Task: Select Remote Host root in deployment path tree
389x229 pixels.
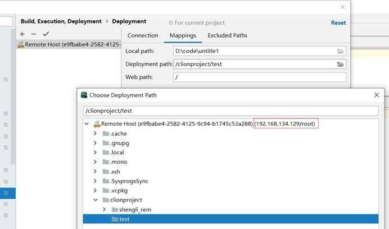Action: point(230,123)
